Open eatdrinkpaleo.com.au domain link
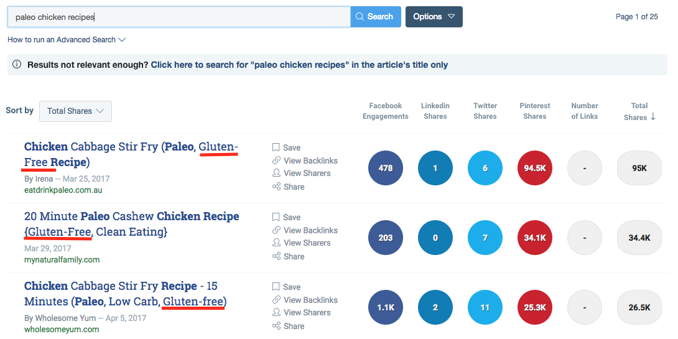 (x=63, y=190)
